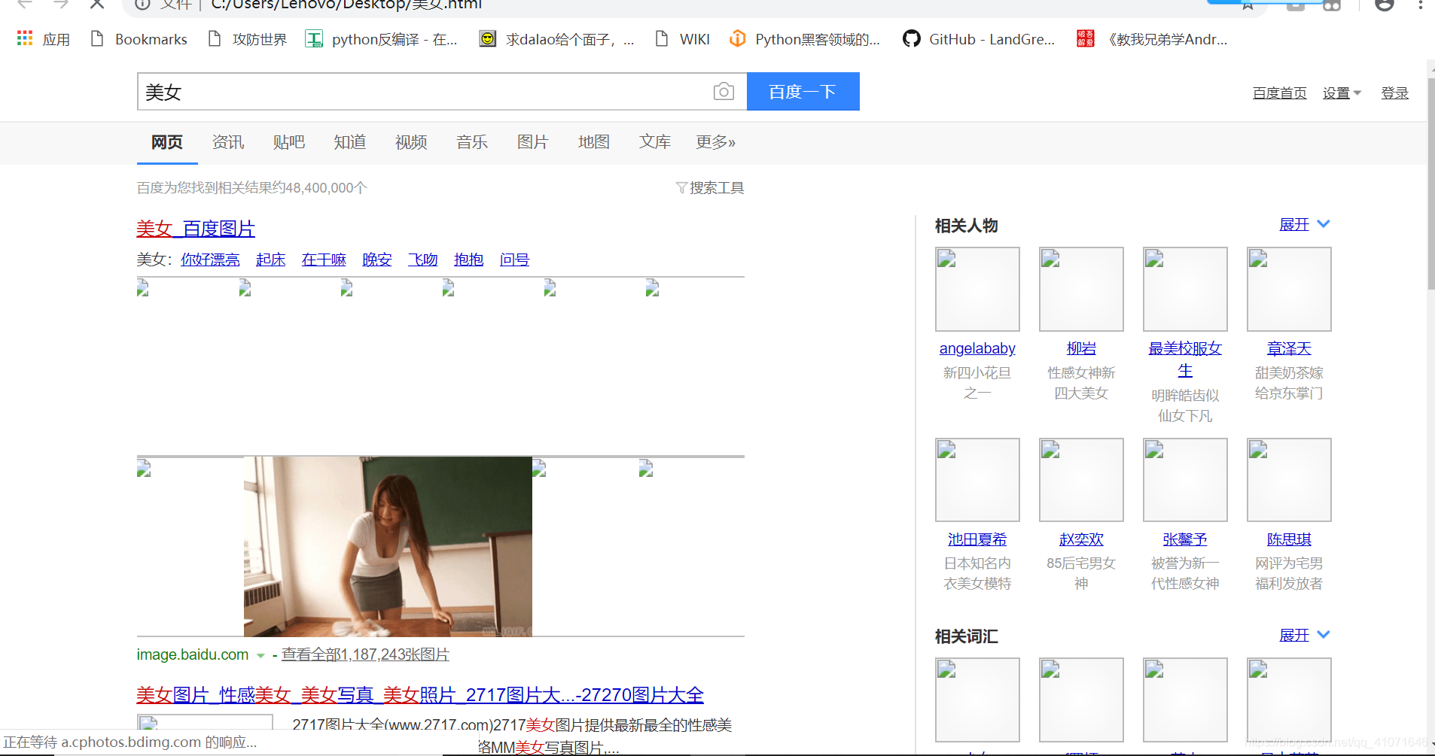This screenshot has height=756, width=1435.
Task: Open 张馨予 person link
Action: click(x=1185, y=539)
